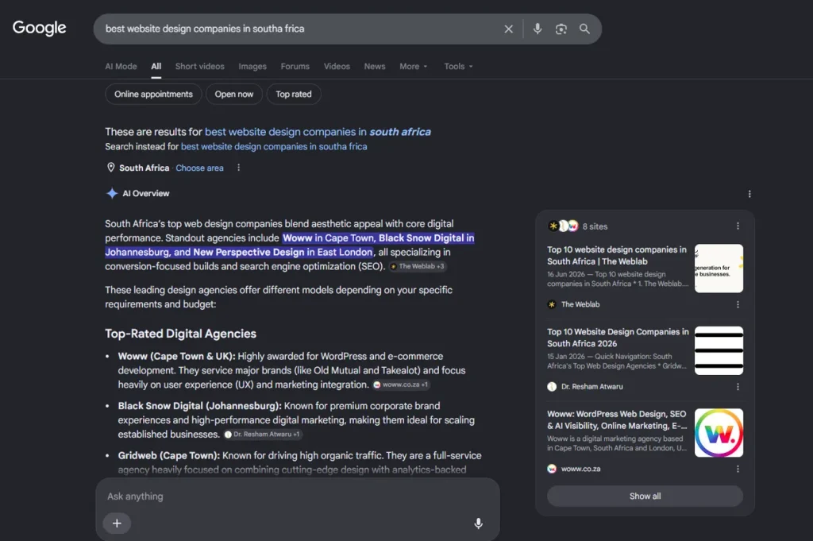Click woww.co.za favicon in sources

pyautogui.click(x=552, y=469)
